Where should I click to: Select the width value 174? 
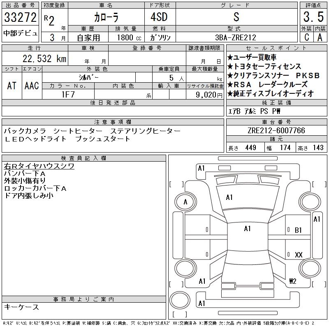pyautogui.click(x=285, y=148)
